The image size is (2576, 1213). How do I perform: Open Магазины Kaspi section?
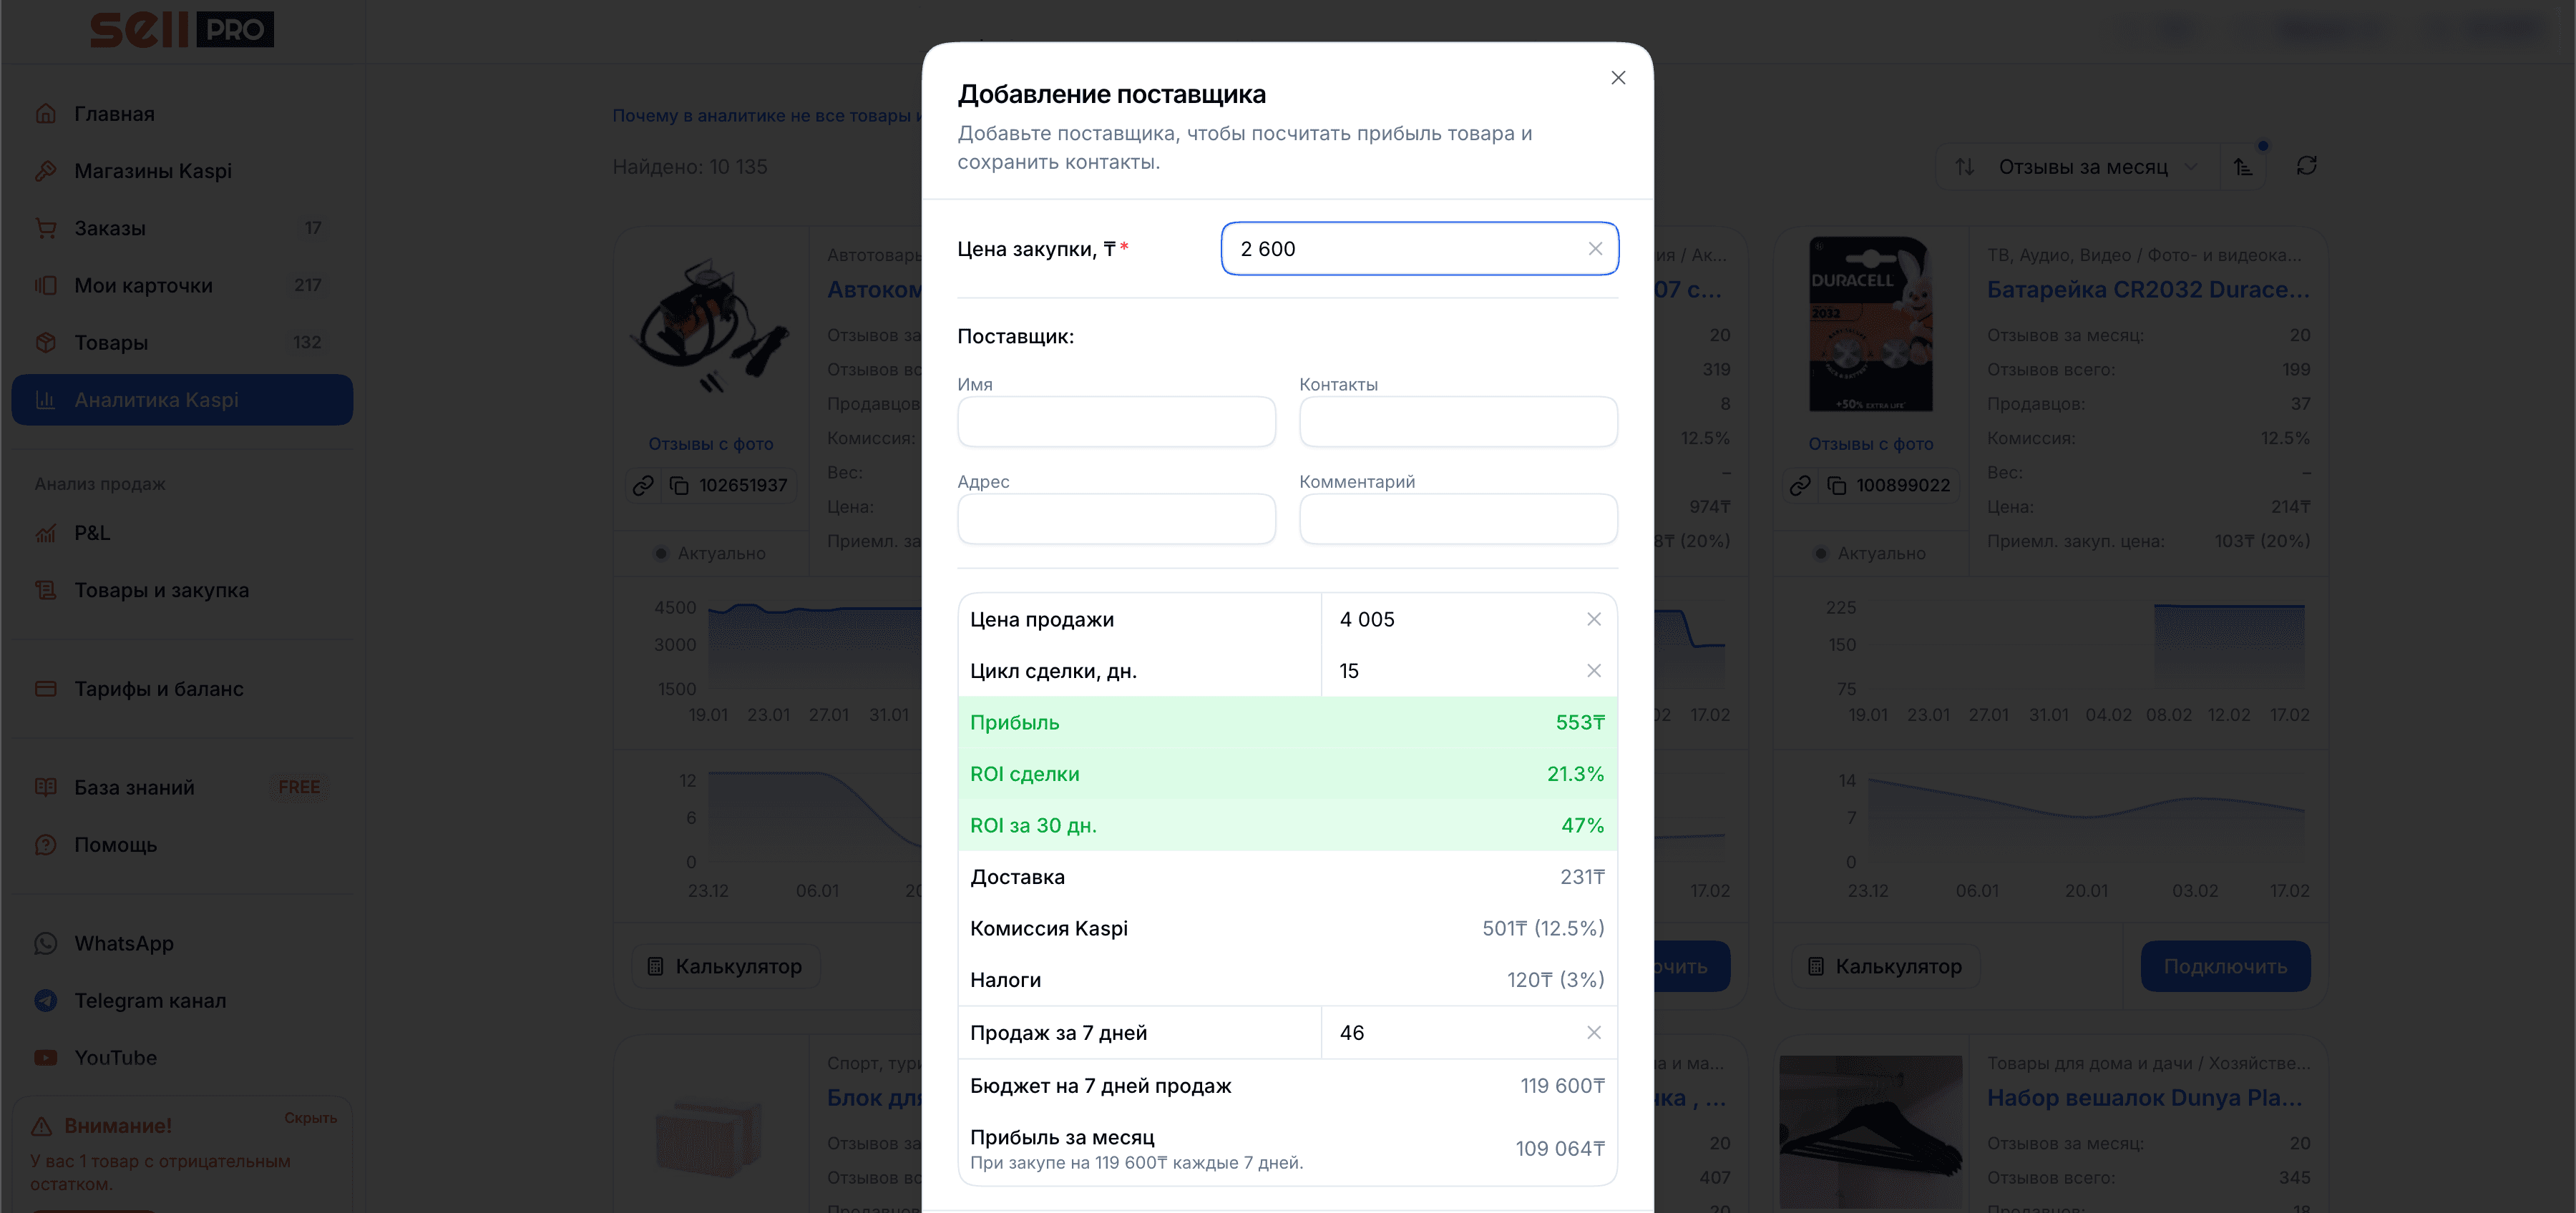coord(182,171)
